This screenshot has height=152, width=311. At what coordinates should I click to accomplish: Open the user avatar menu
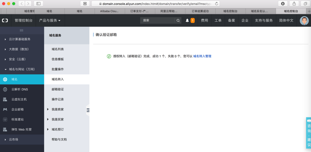304,21
